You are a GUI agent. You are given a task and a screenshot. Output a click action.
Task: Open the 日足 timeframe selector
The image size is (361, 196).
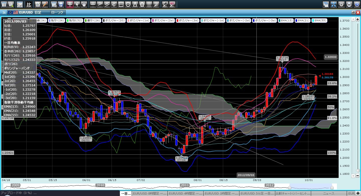pos(41,12)
